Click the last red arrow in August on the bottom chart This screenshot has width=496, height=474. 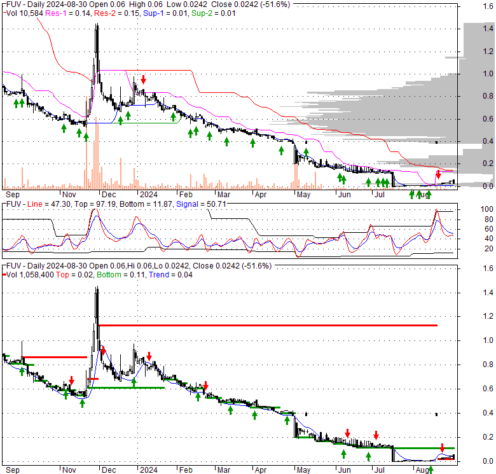tap(442, 447)
